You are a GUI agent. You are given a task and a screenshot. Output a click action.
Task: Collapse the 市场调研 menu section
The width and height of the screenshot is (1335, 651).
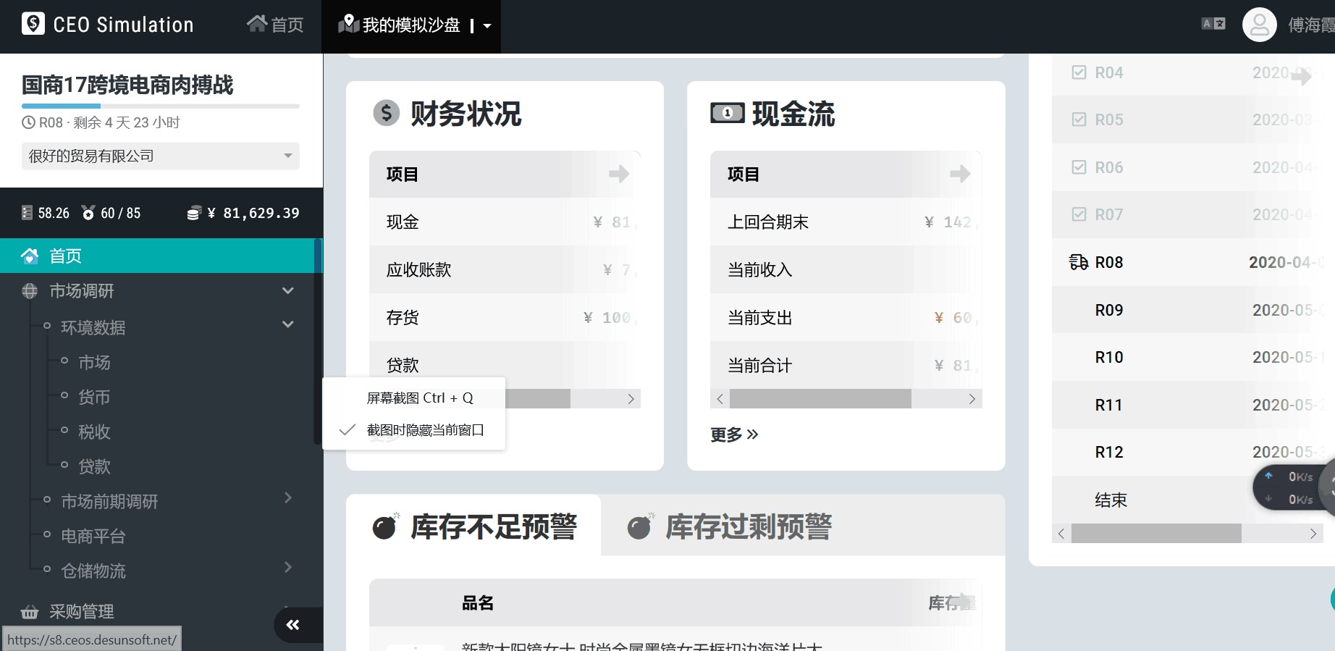click(287, 291)
